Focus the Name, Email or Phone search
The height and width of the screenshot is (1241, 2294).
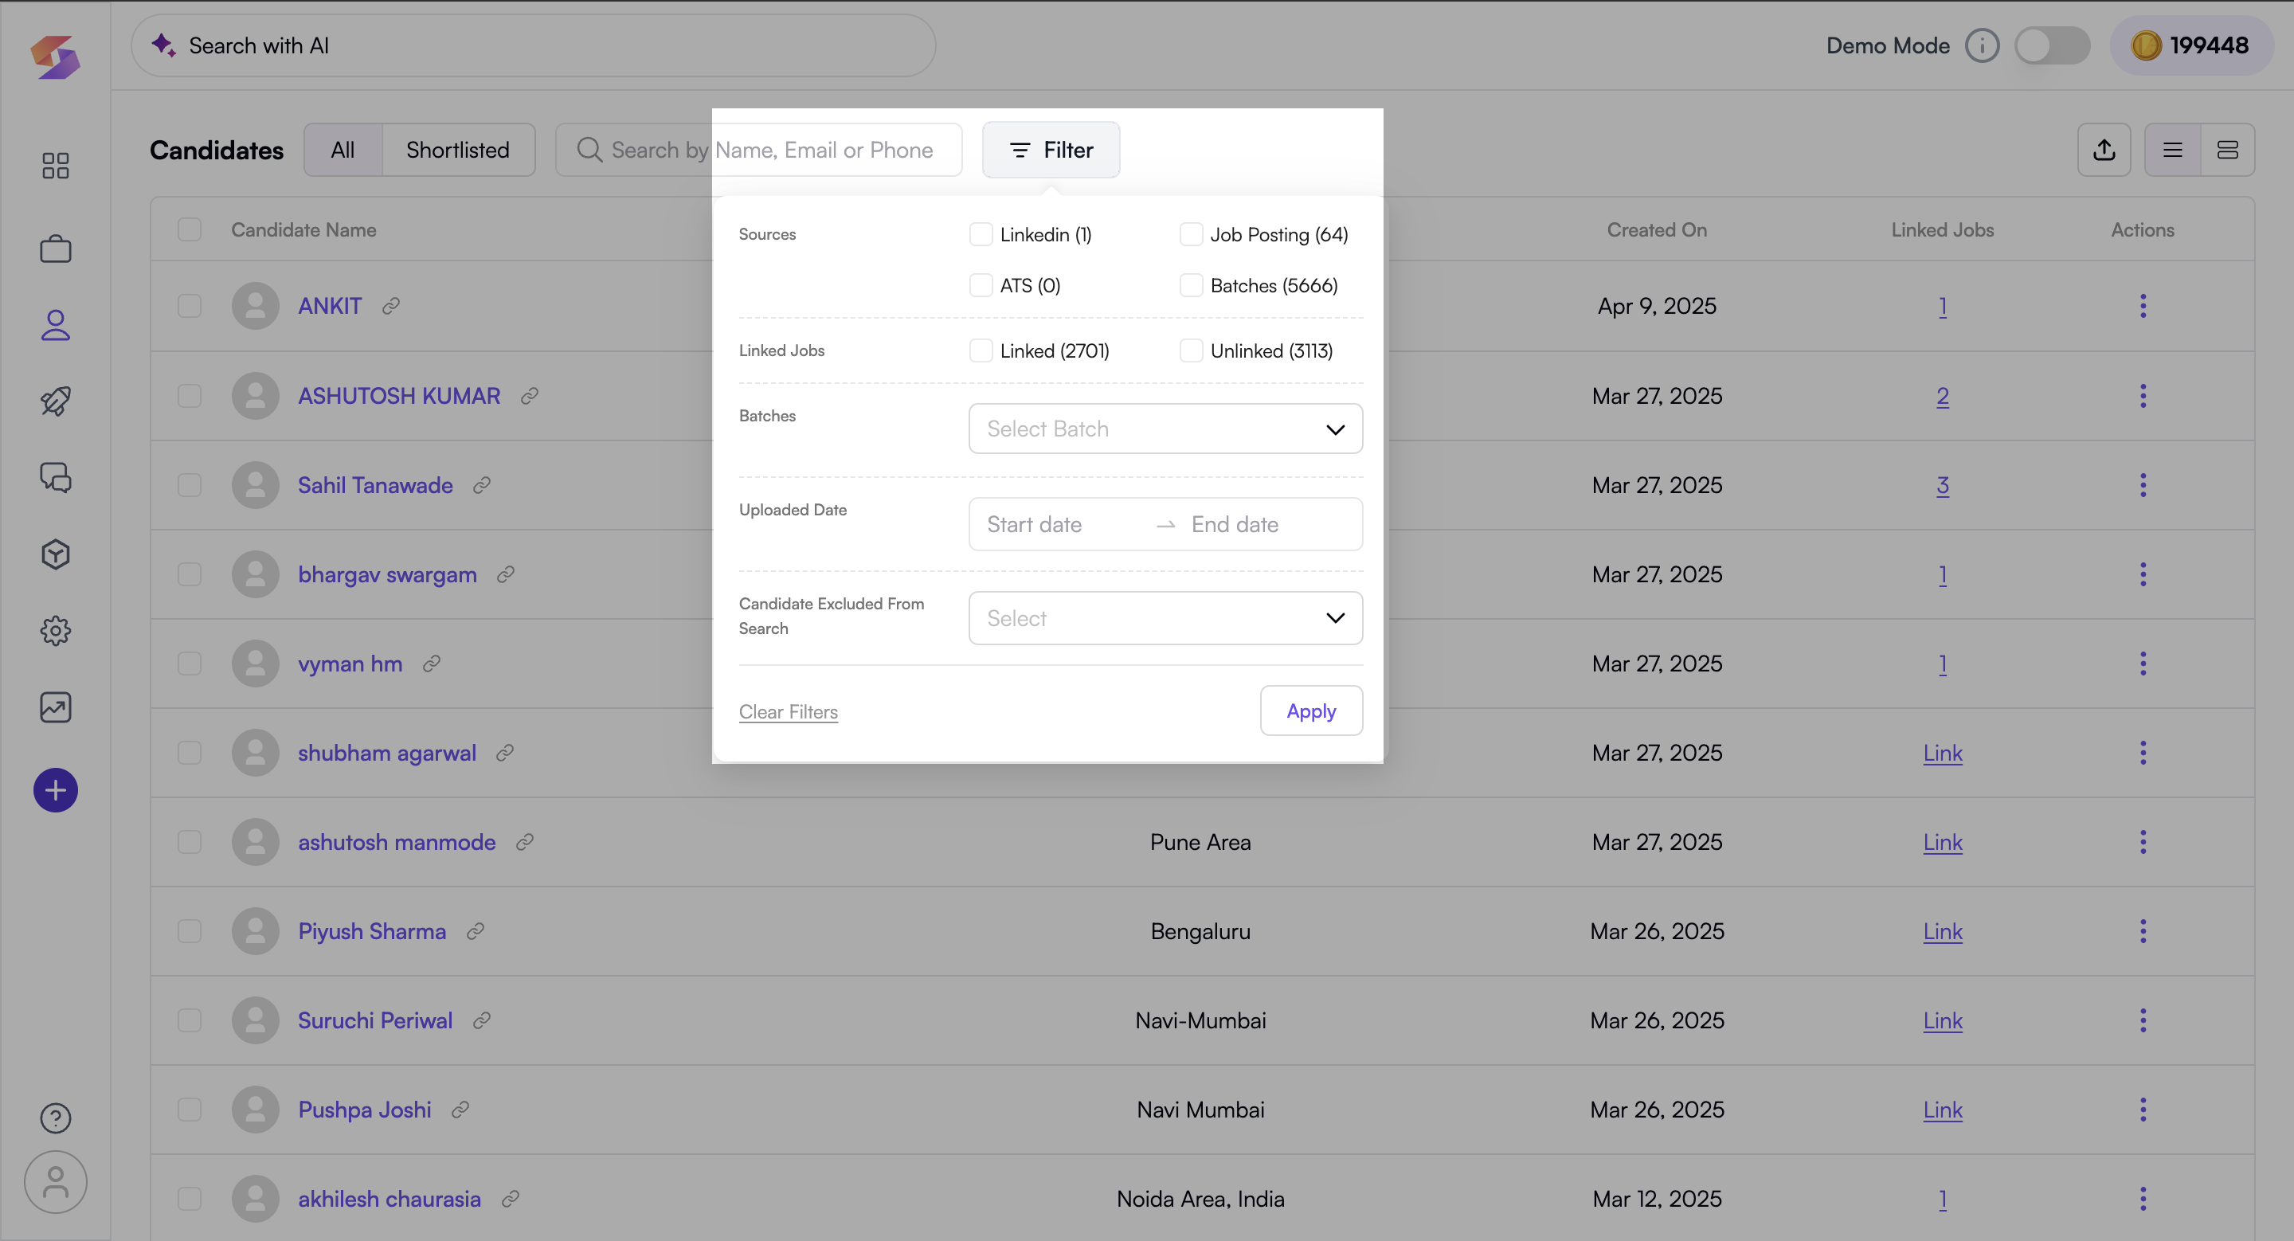[x=759, y=150]
